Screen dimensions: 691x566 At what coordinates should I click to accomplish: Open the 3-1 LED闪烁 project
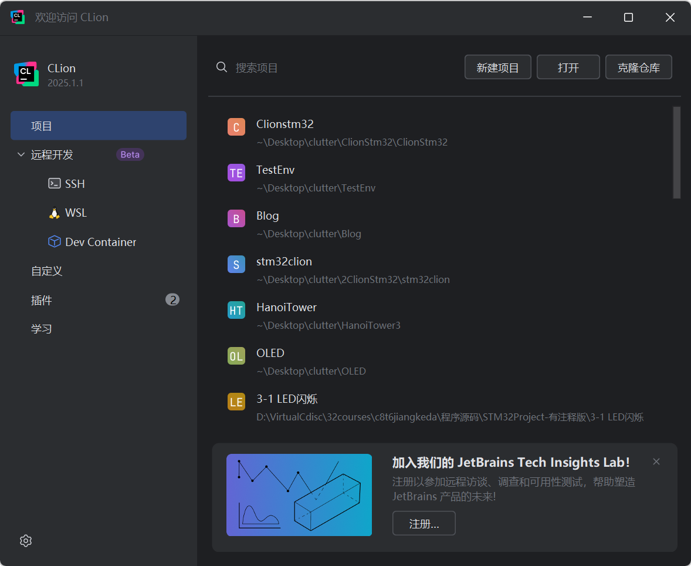click(x=287, y=399)
